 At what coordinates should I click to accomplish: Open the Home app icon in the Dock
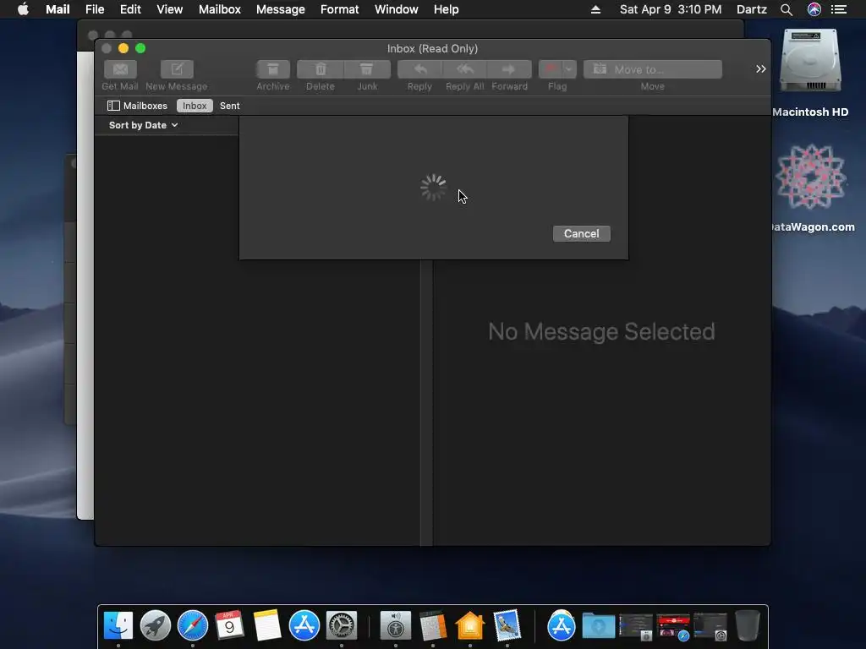pos(470,625)
